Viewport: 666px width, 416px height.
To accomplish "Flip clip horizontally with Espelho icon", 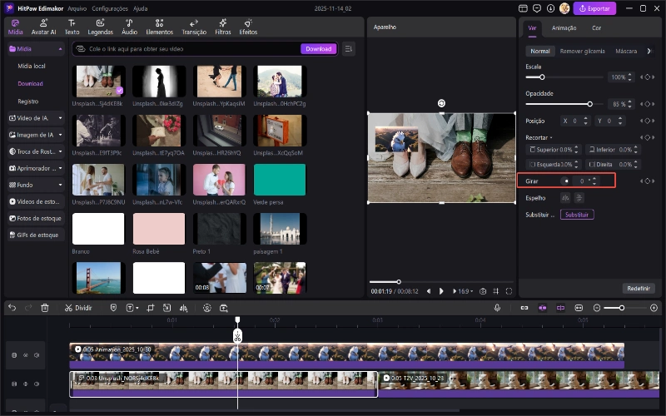I will click(x=565, y=198).
